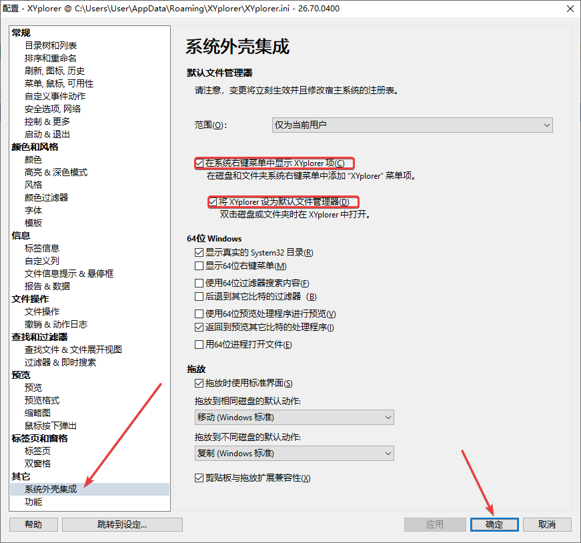Open the 字体 settings page

[x=33, y=211]
